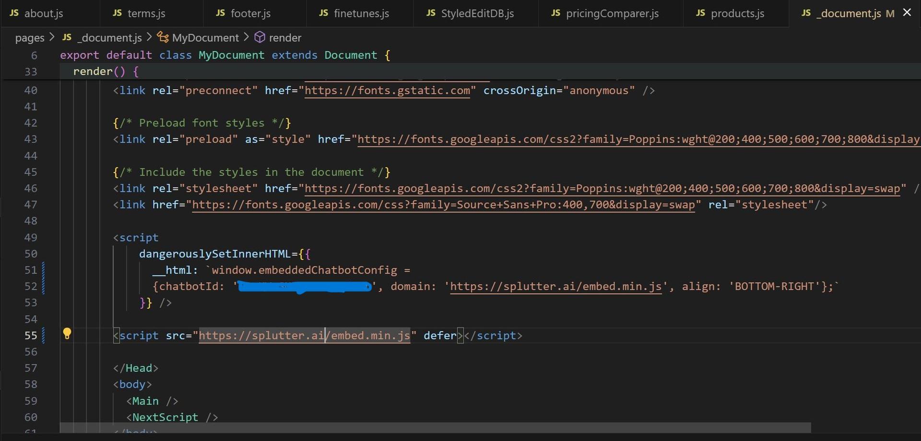Click the <Main /> element
This screenshot has width=921, height=441.
point(152,401)
